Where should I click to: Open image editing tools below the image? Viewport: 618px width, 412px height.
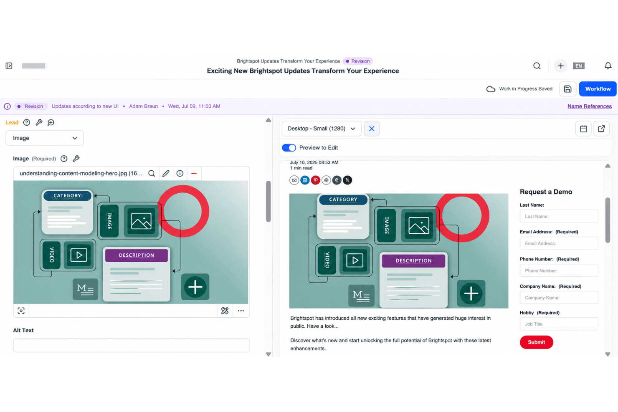pos(225,311)
